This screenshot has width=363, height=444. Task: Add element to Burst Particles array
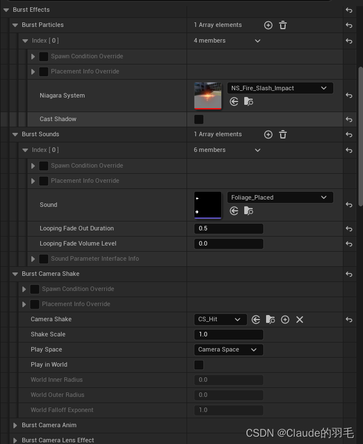(x=268, y=25)
